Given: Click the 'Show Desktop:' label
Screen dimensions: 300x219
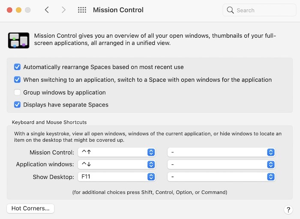Looking at the screenshot, I should point(54,177).
